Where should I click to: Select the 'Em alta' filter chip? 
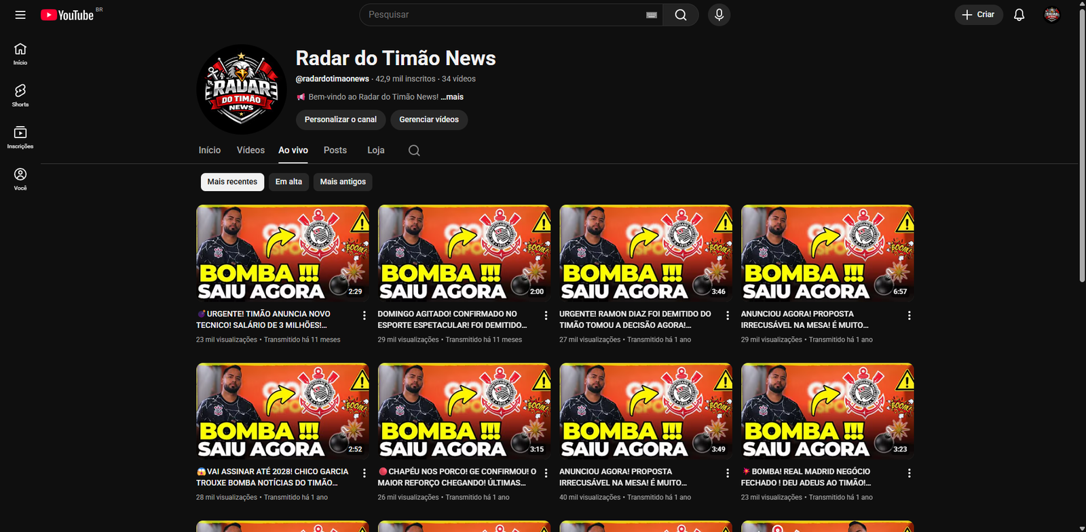288,182
